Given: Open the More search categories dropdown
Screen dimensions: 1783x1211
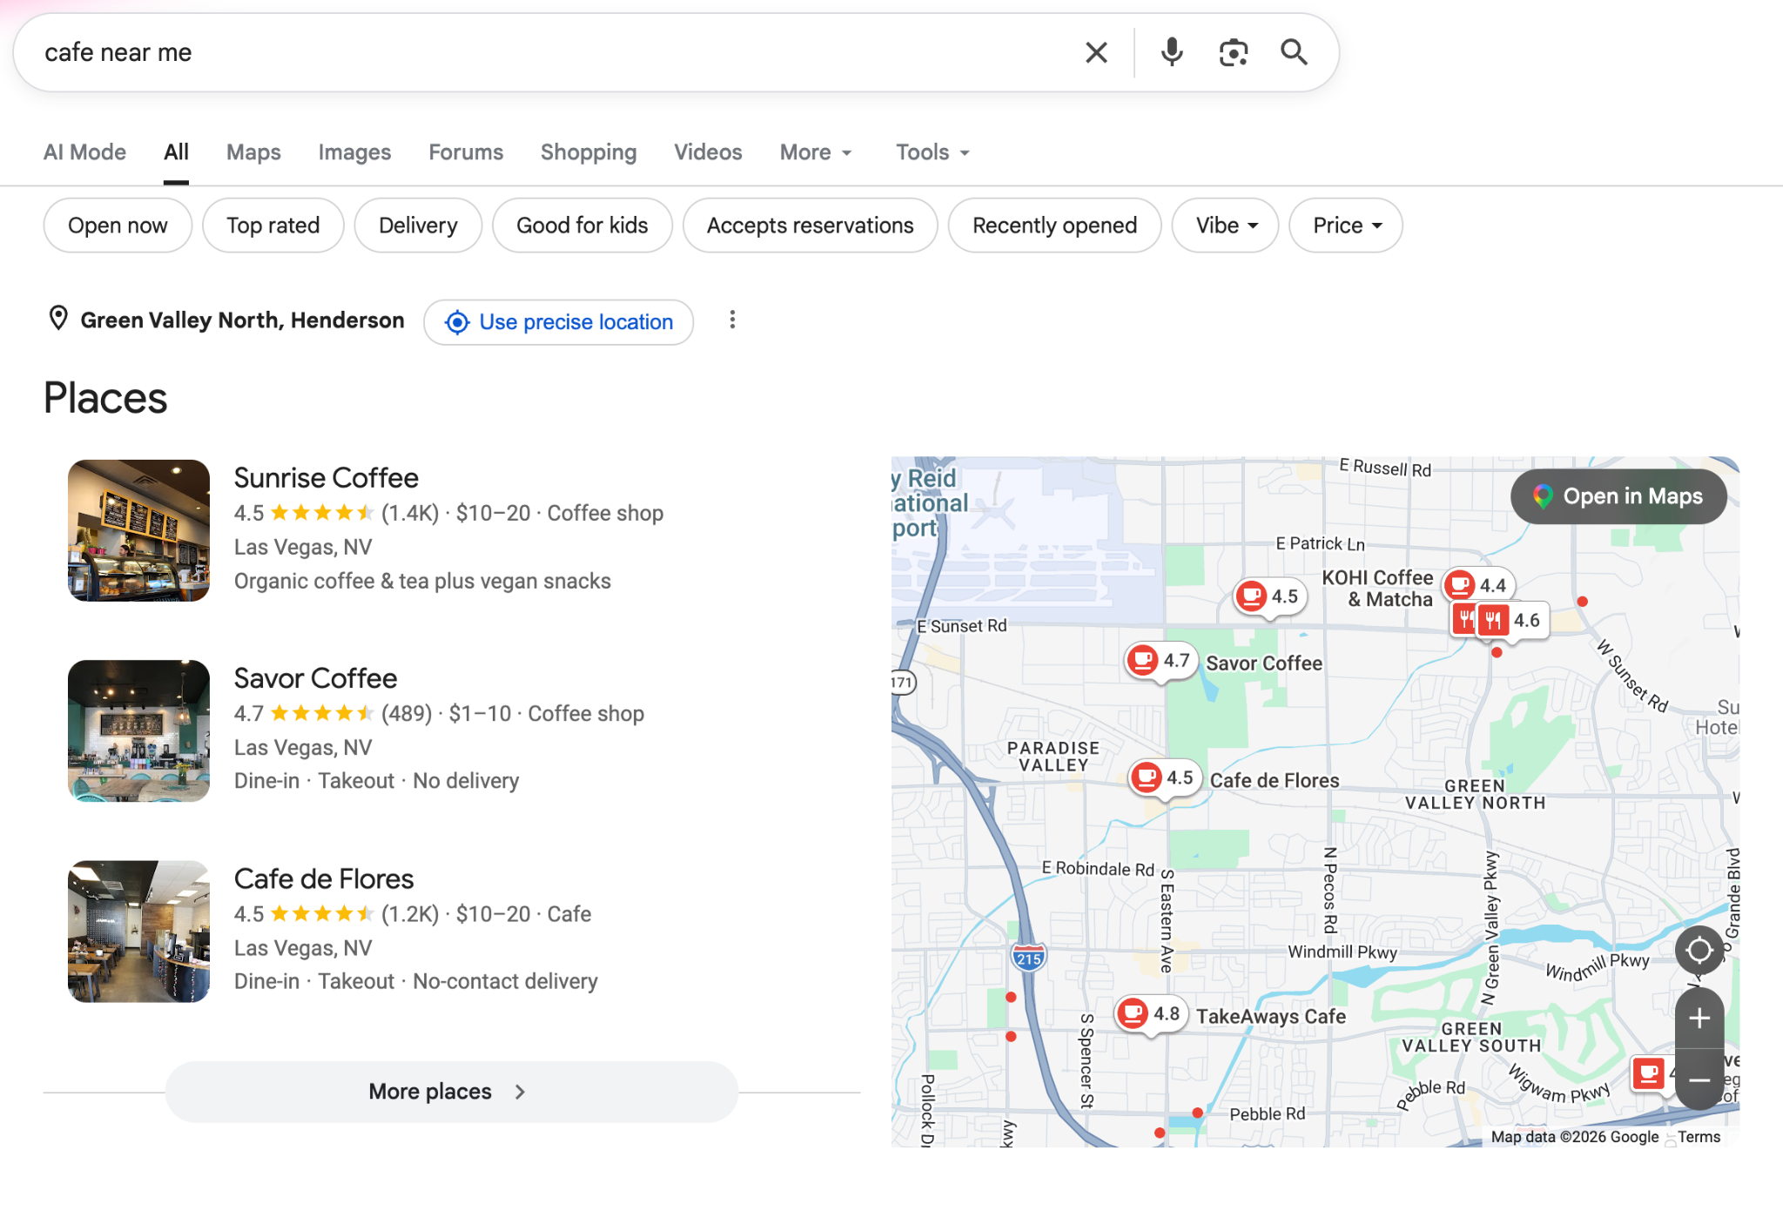Looking at the screenshot, I should 815,152.
